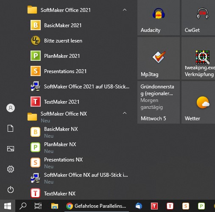Open Settings gear in the Start sidebar
Viewport: 215px width, 212px height.
[x=11, y=169]
